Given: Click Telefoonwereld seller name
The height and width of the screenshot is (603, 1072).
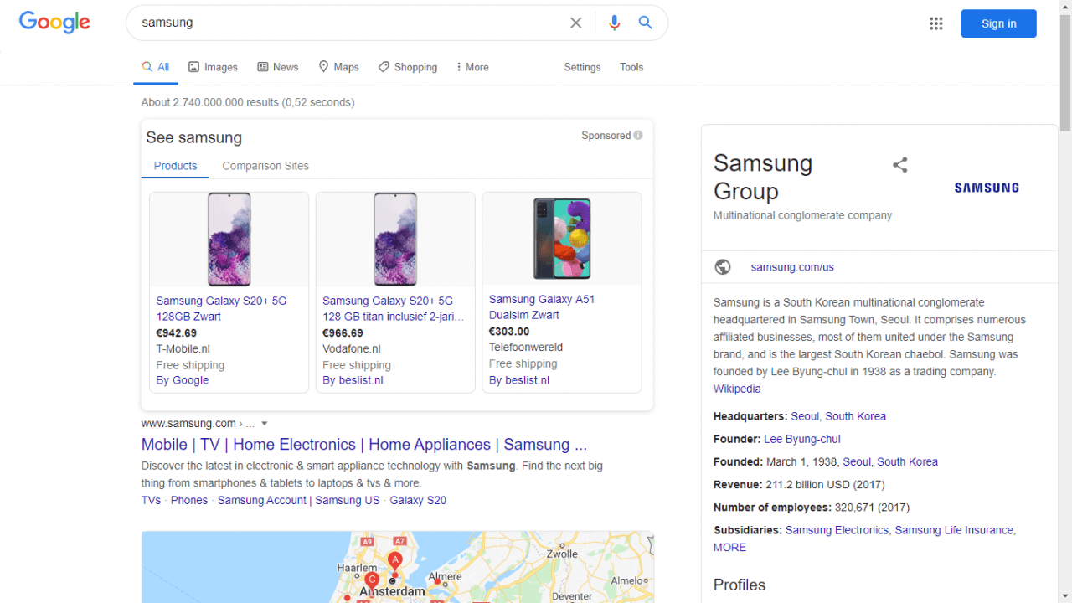Looking at the screenshot, I should coord(526,347).
